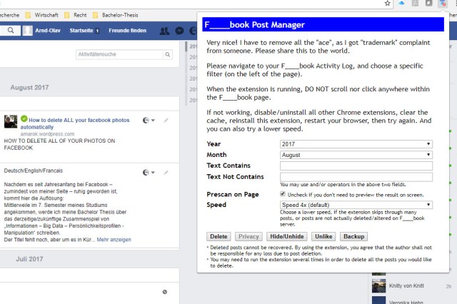Viewport: 457px width, 304px height.
Task: Click the edit pencil on Deutsch/English/Francais post
Action: [166, 172]
